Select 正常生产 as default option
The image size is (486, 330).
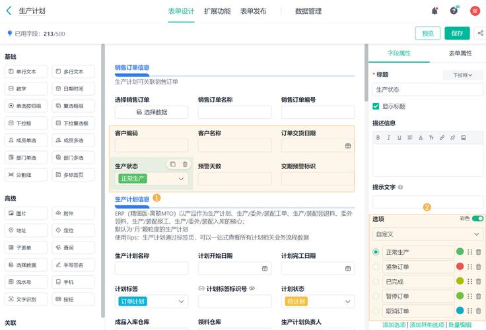pyautogui.click(x=376, y=252)
